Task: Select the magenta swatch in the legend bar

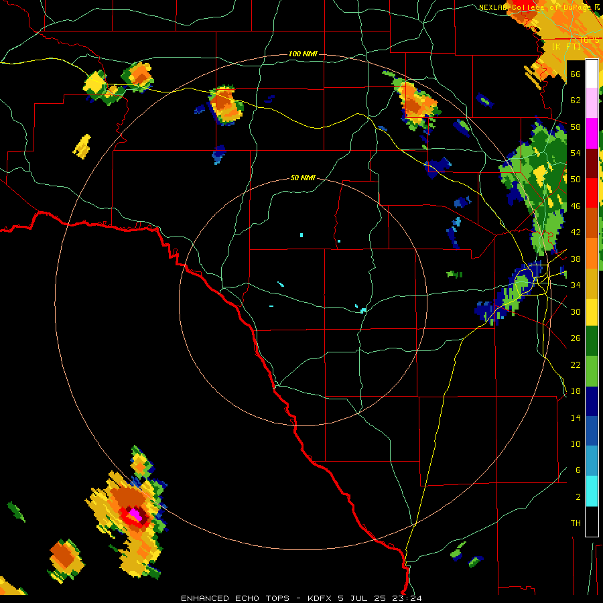Action: coord(592,133)
